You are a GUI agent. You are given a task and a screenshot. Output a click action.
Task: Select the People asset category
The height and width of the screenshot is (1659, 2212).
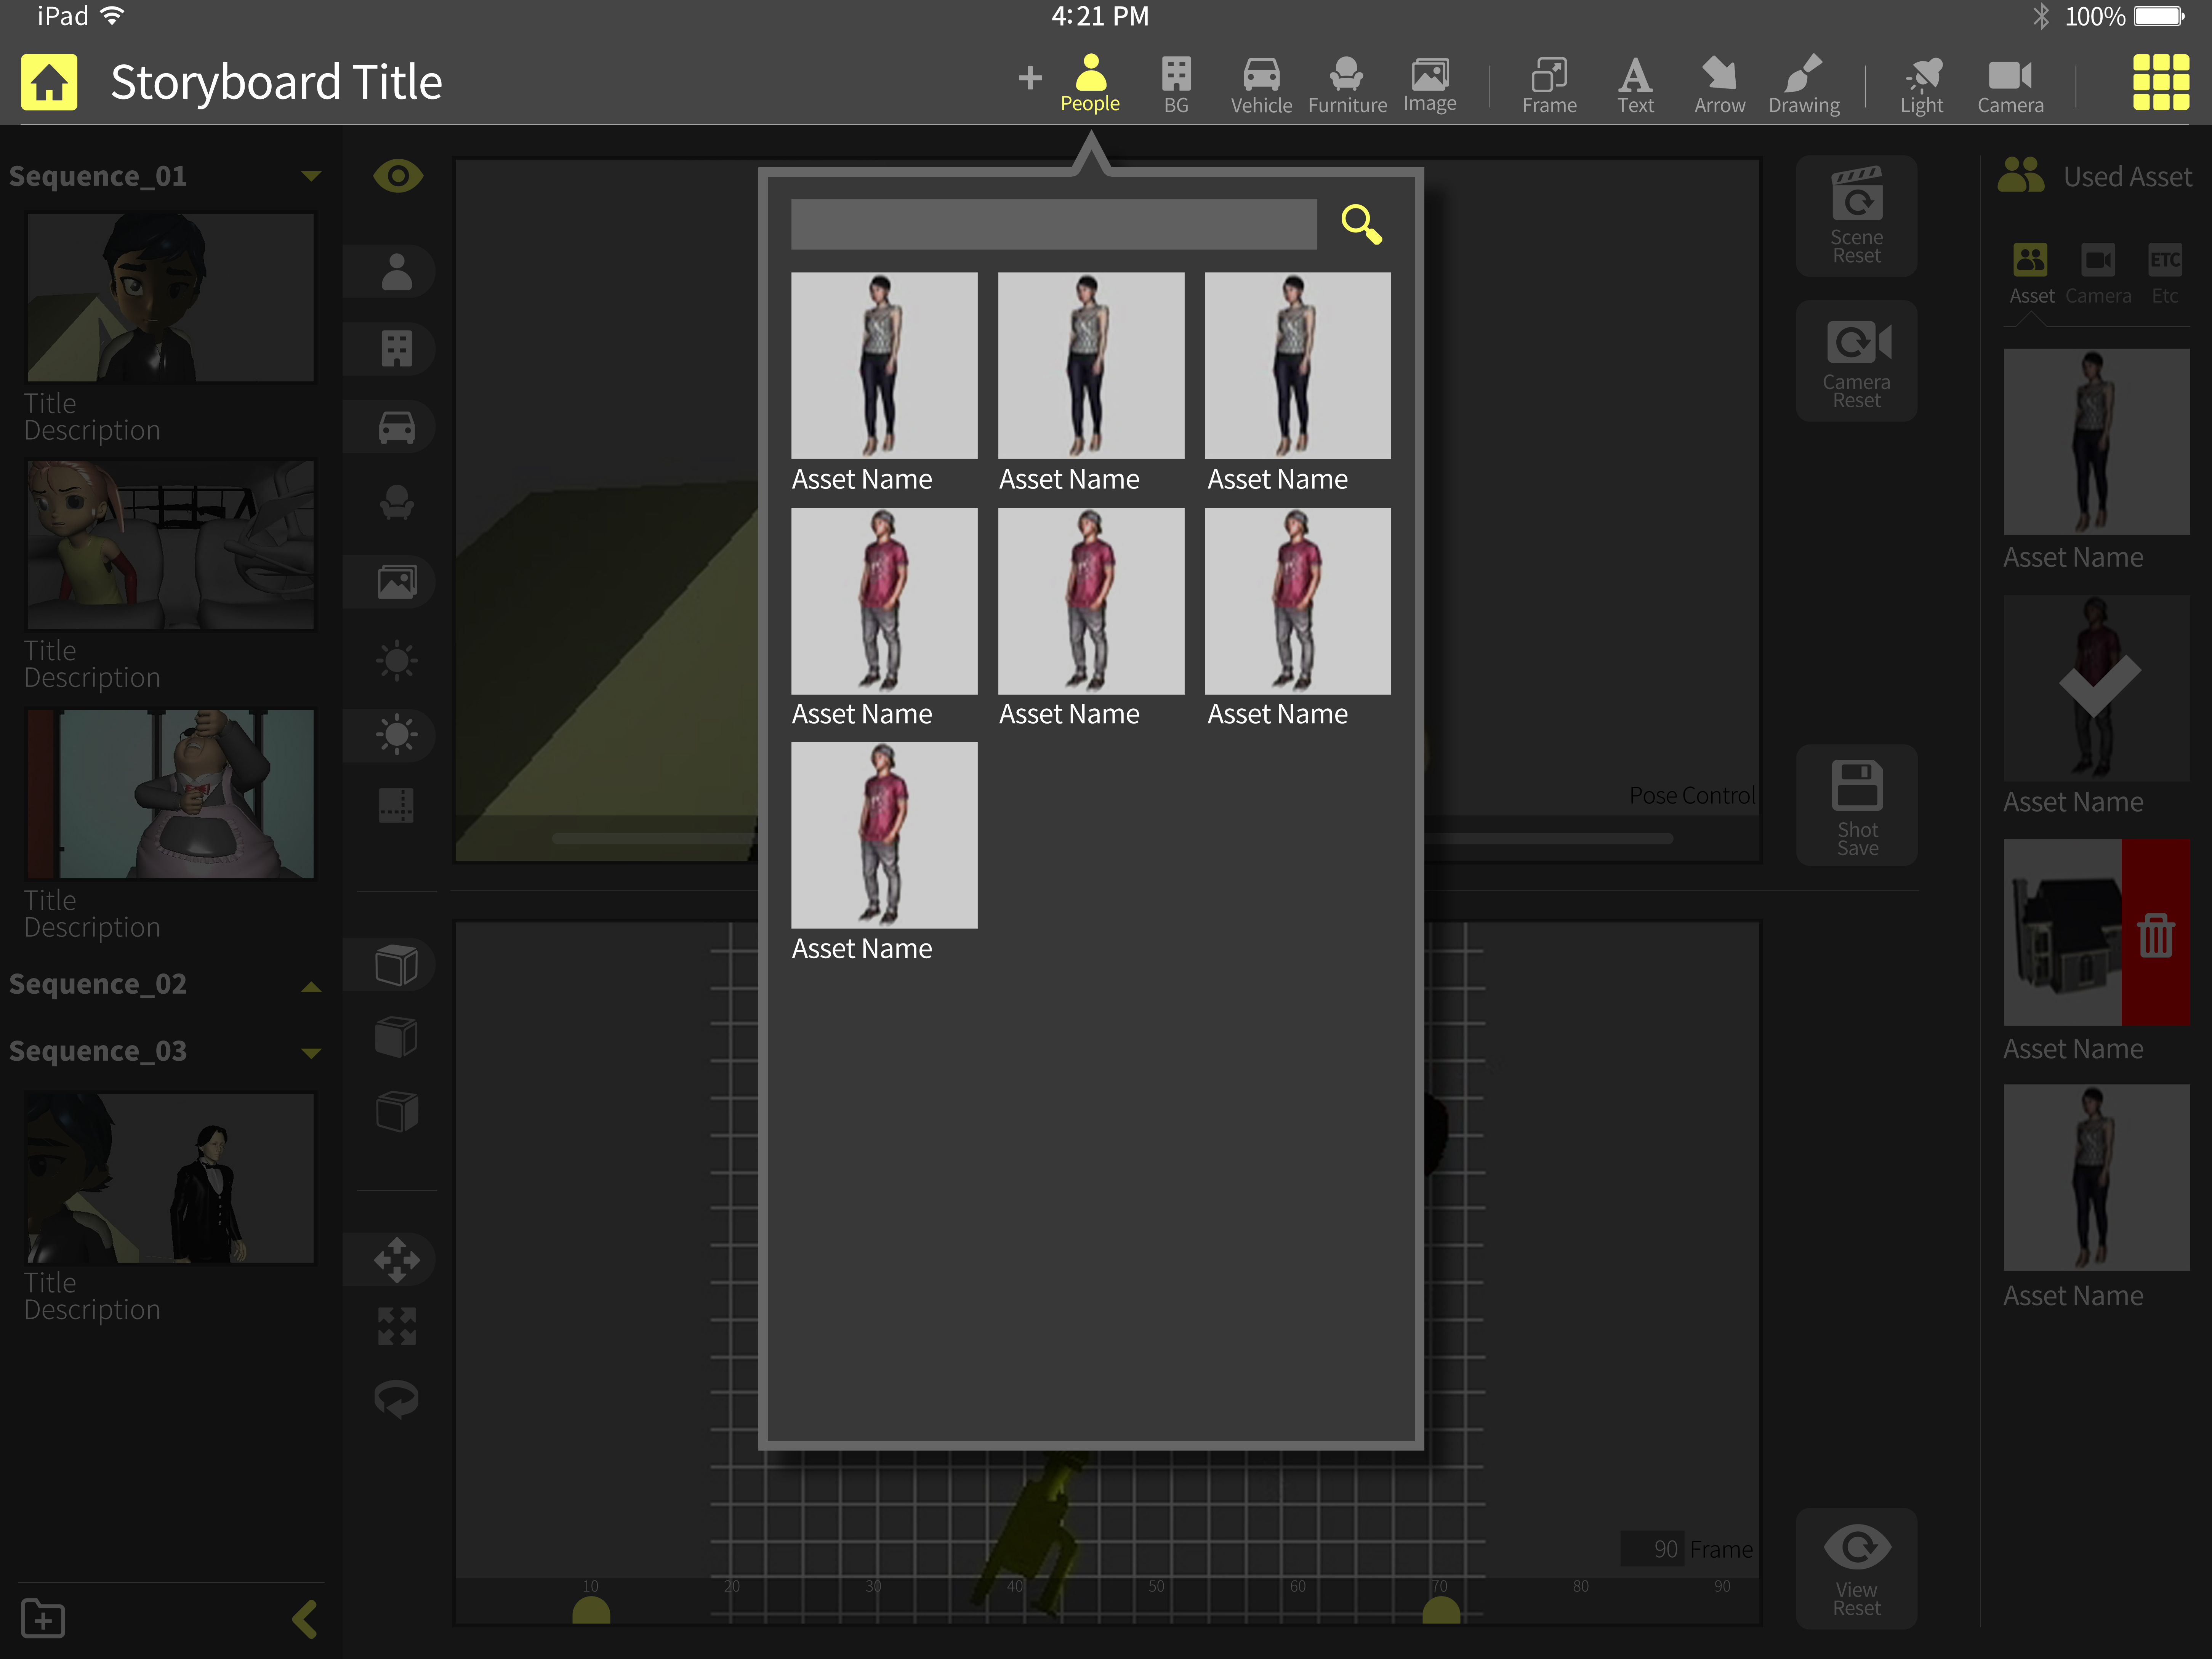[x=1090, y=84]
